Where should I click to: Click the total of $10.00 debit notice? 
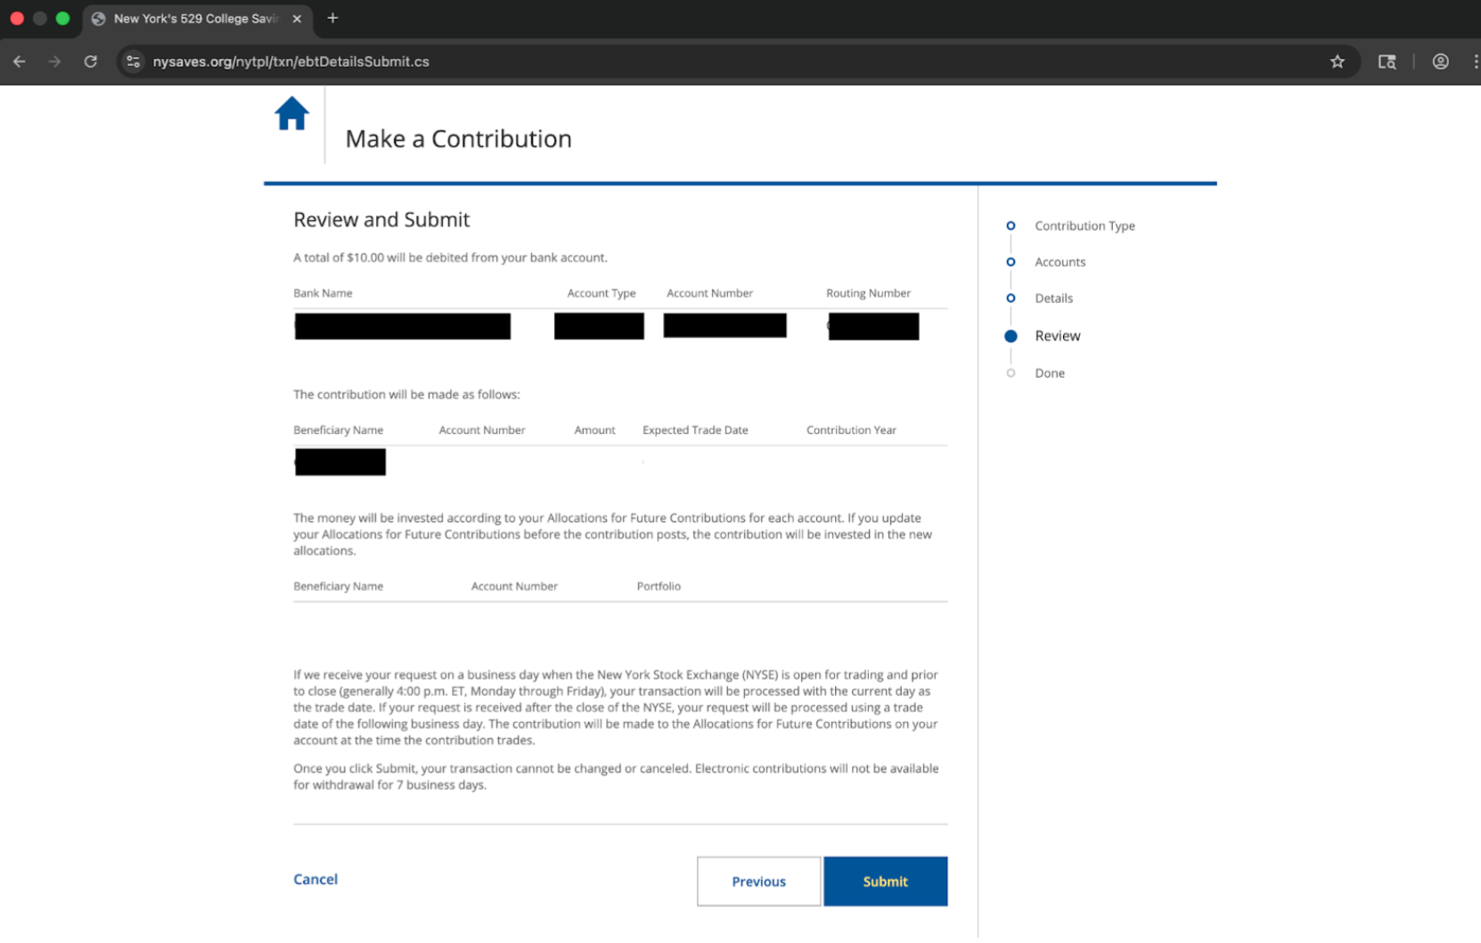click(450, 258)
